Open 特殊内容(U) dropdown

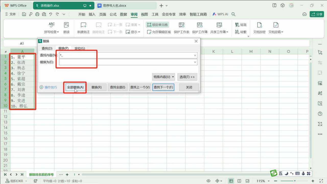[163, 77]
